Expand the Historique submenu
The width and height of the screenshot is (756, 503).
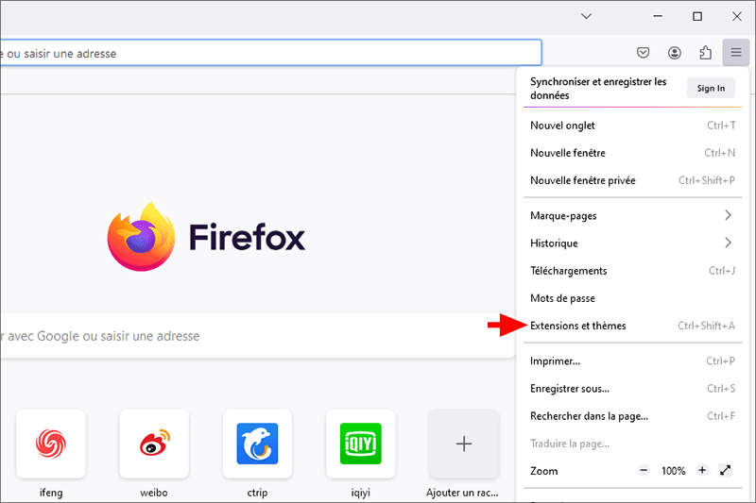pyautogui.click(x=632, y=243)
